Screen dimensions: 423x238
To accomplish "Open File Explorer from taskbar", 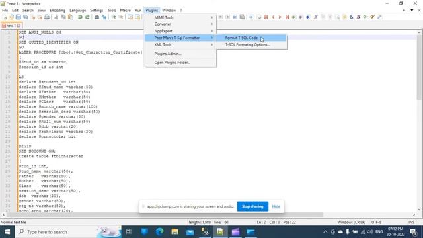I will point(174,232).
